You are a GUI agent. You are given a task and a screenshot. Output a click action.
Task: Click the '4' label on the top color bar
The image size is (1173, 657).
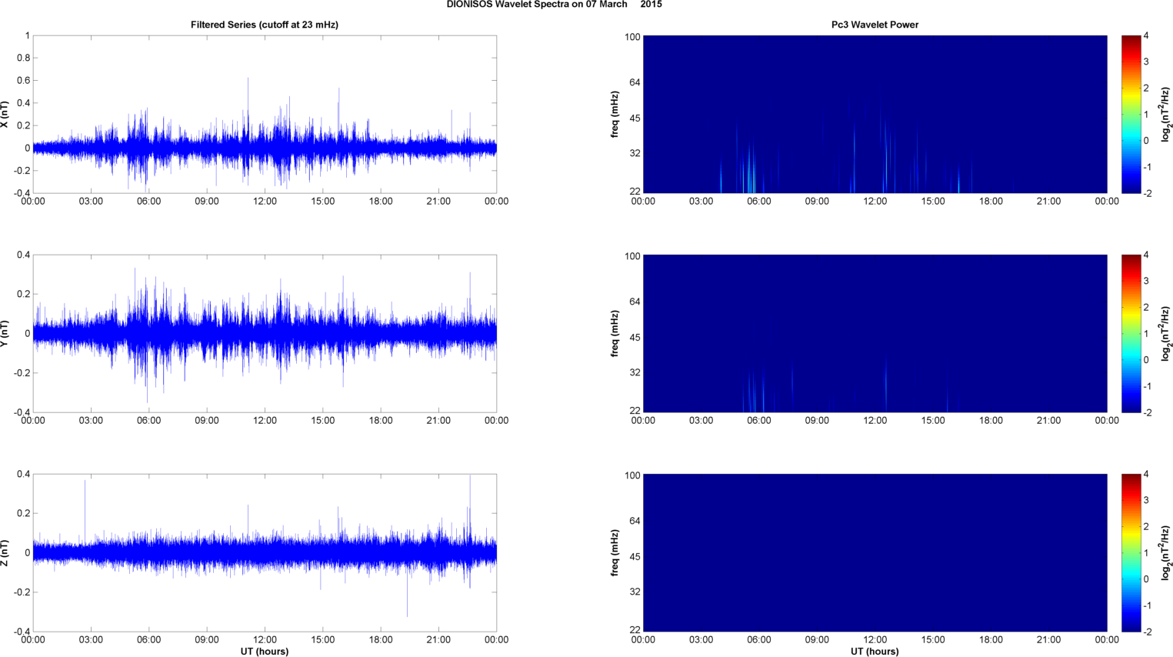[1146, 35]
